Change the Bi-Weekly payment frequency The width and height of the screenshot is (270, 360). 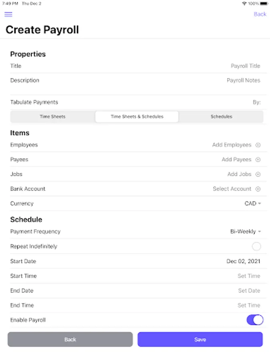pos(245,231)
